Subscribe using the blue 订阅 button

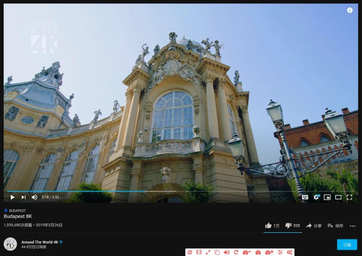coord(347,245)
